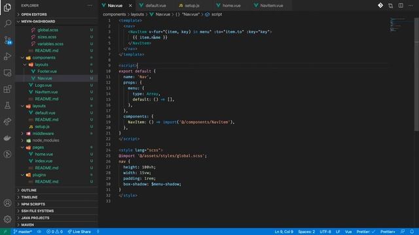Click the remote window indicator in status bar
419x235 pixels.
pos(5,232)
